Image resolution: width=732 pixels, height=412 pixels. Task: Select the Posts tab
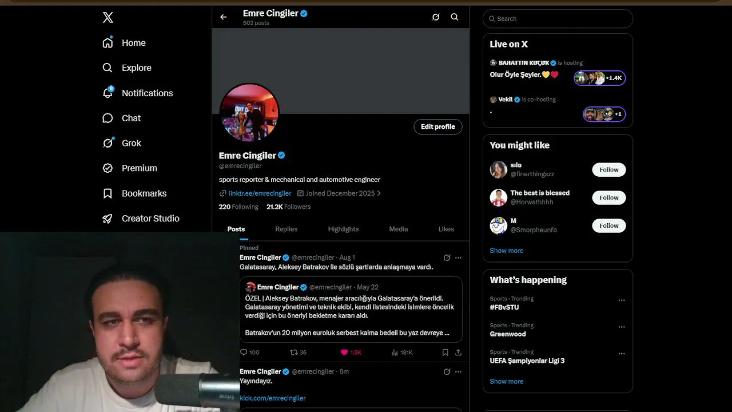(236, 229)
